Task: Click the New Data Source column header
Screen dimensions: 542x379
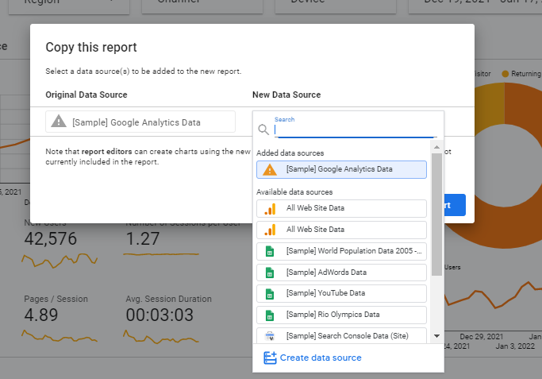Action: pyautogui.click(x=286, y=95)
